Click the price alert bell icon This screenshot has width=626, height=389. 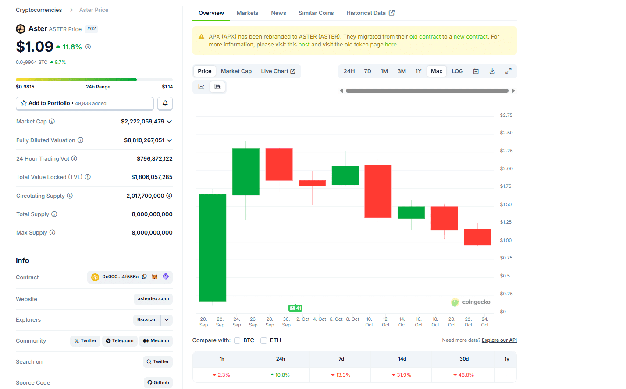tap(165, 103)
